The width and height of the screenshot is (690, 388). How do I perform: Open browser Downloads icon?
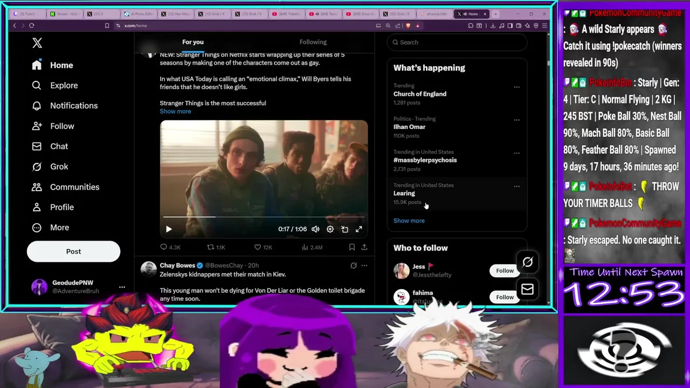(493, 25)
